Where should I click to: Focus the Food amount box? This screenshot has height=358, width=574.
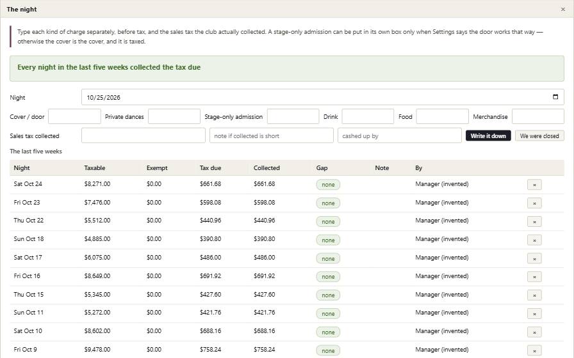coord(442,116)
